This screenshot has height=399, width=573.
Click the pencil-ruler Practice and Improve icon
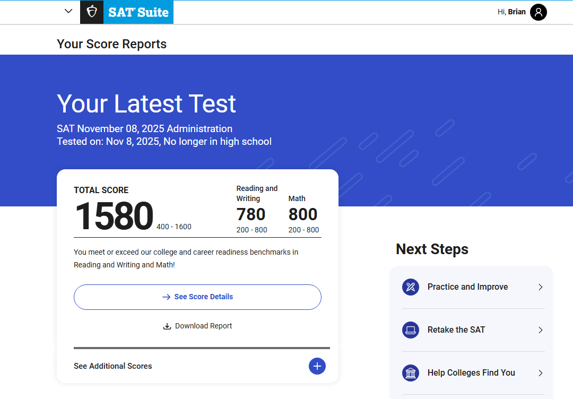point(411,287)
